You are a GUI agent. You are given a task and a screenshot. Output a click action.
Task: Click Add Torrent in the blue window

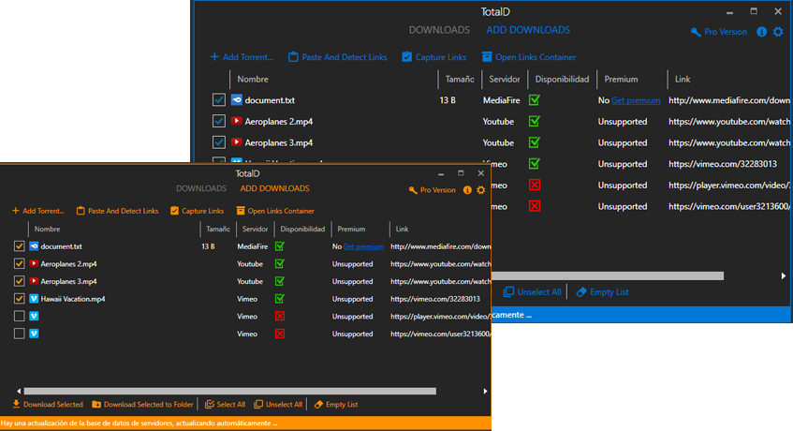click(242, 57)
